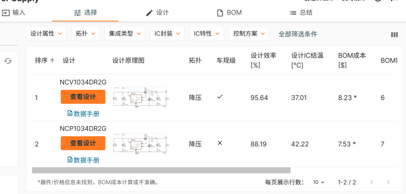Open rows-per-page dropdown showing 10
Image resolution: width=406 pixels, height=194 pixels.
coord(318,182)
